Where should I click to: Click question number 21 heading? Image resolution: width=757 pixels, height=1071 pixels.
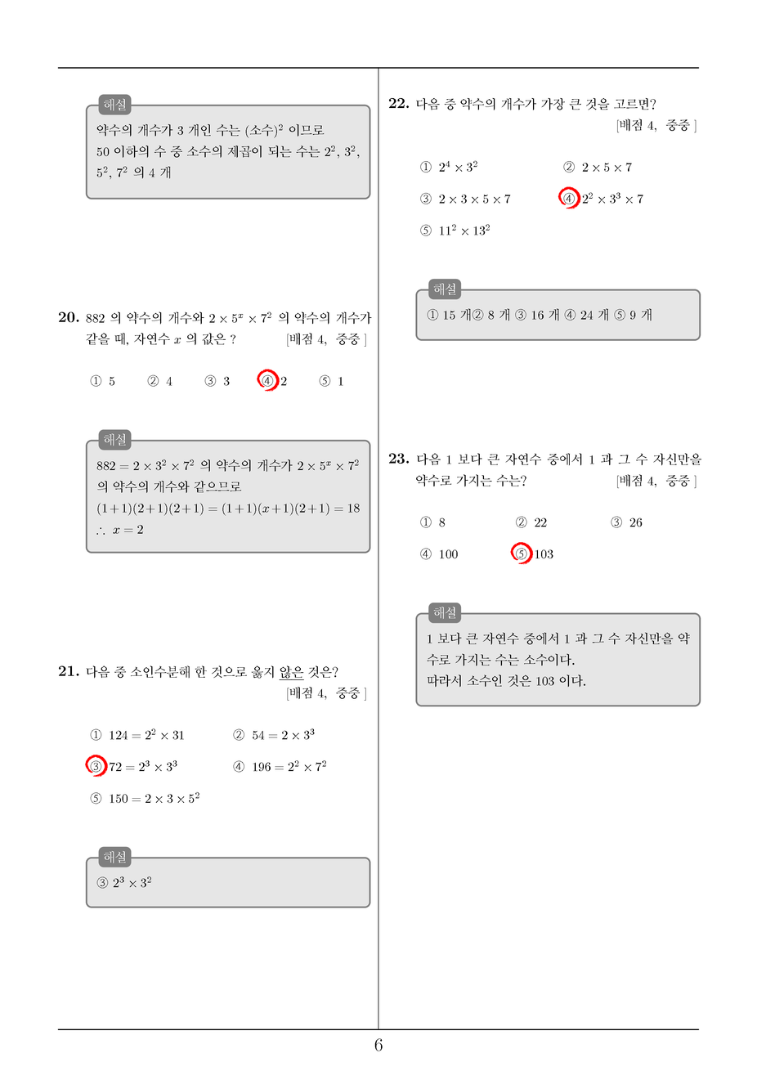[69, 671]
